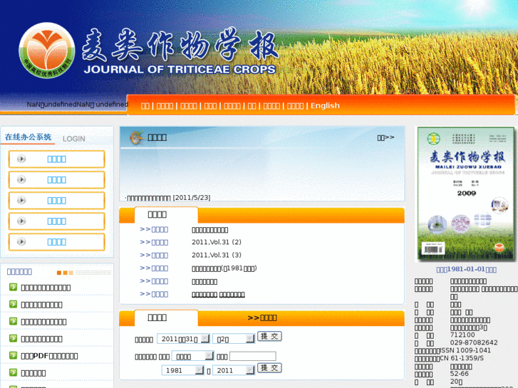Open the 2009 journal cover thumbnail
The image size is (518, 388).
(466, 194)
